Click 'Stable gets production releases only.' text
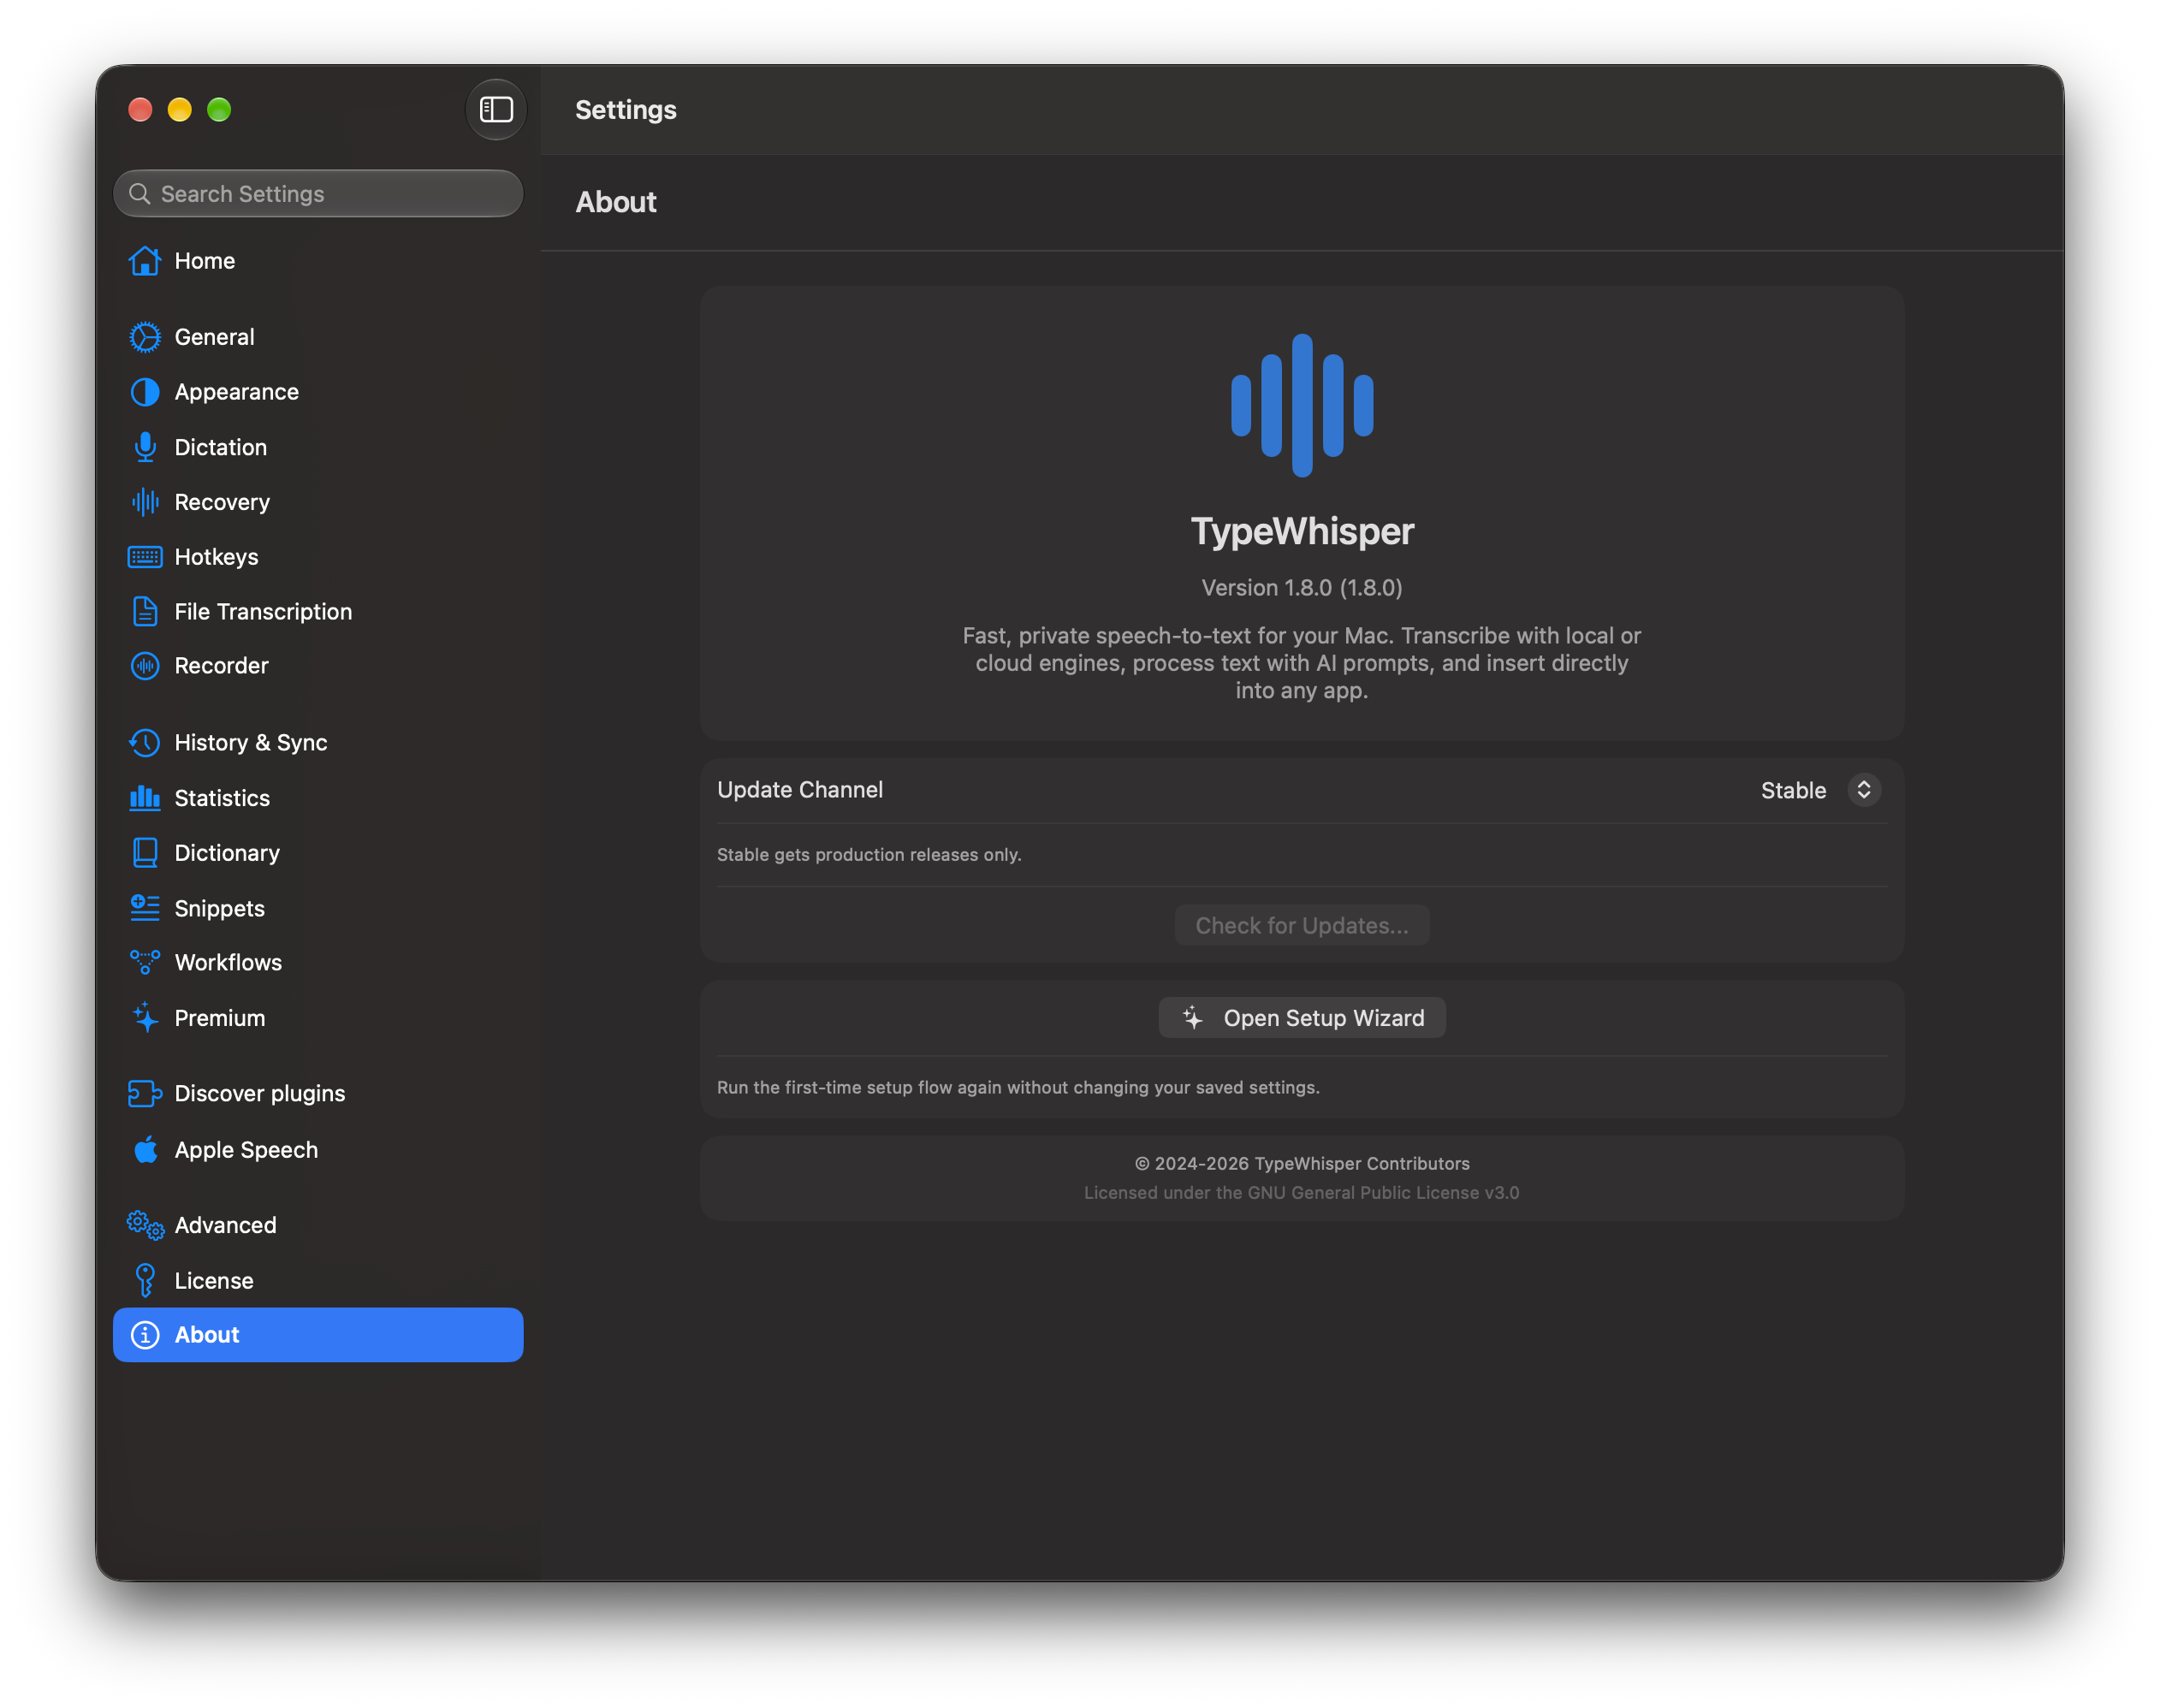Image resolution: width=2160 pixels, height=1708 pixels. point(869,855)
